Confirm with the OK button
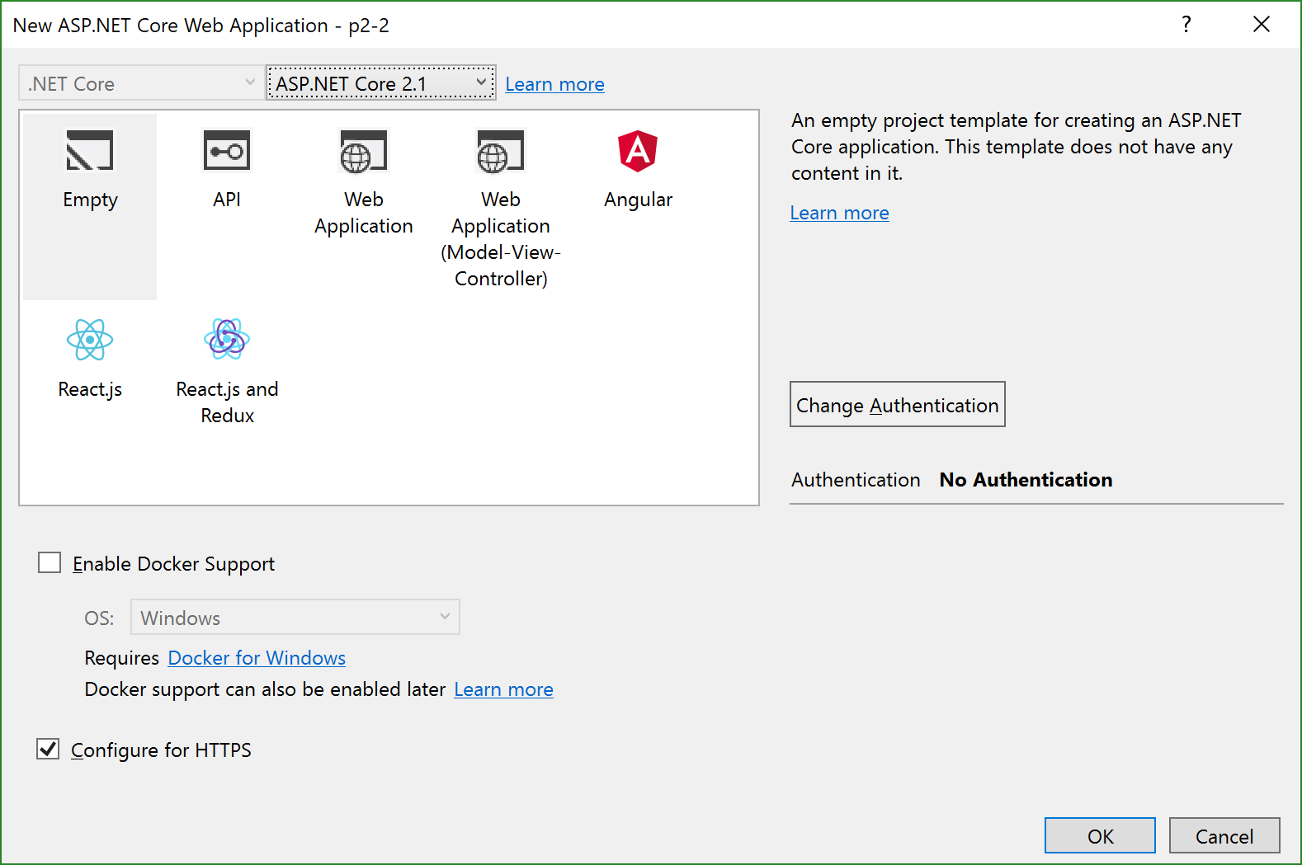Viewport: 1302px width, 865px height. [1100, 835]
